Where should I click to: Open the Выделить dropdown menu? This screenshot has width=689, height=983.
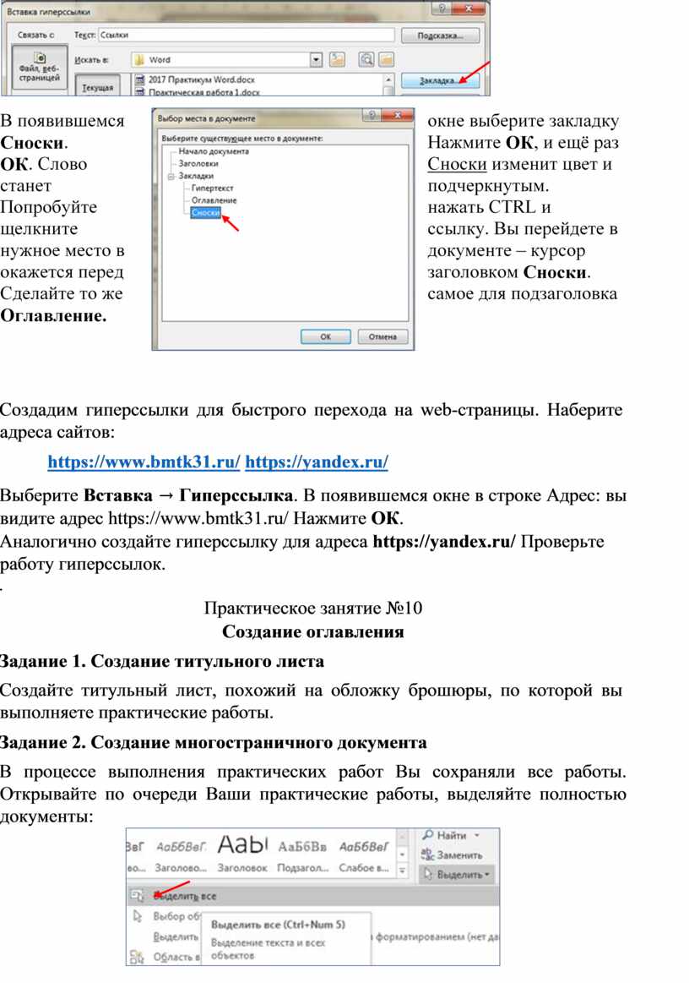point(457,874)
